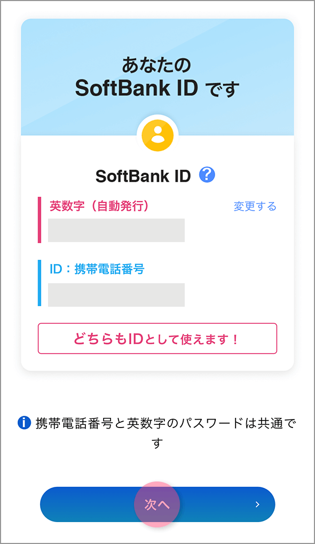The width and height of the screenshot is (315, 544).
Task: Select the masked 英数字 ID field
Action: pos(116,230)
